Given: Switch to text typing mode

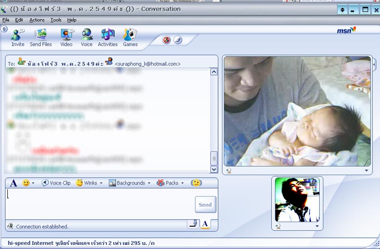Looking at the screenshot, I should pyautogui.click(x=205, y=223).
